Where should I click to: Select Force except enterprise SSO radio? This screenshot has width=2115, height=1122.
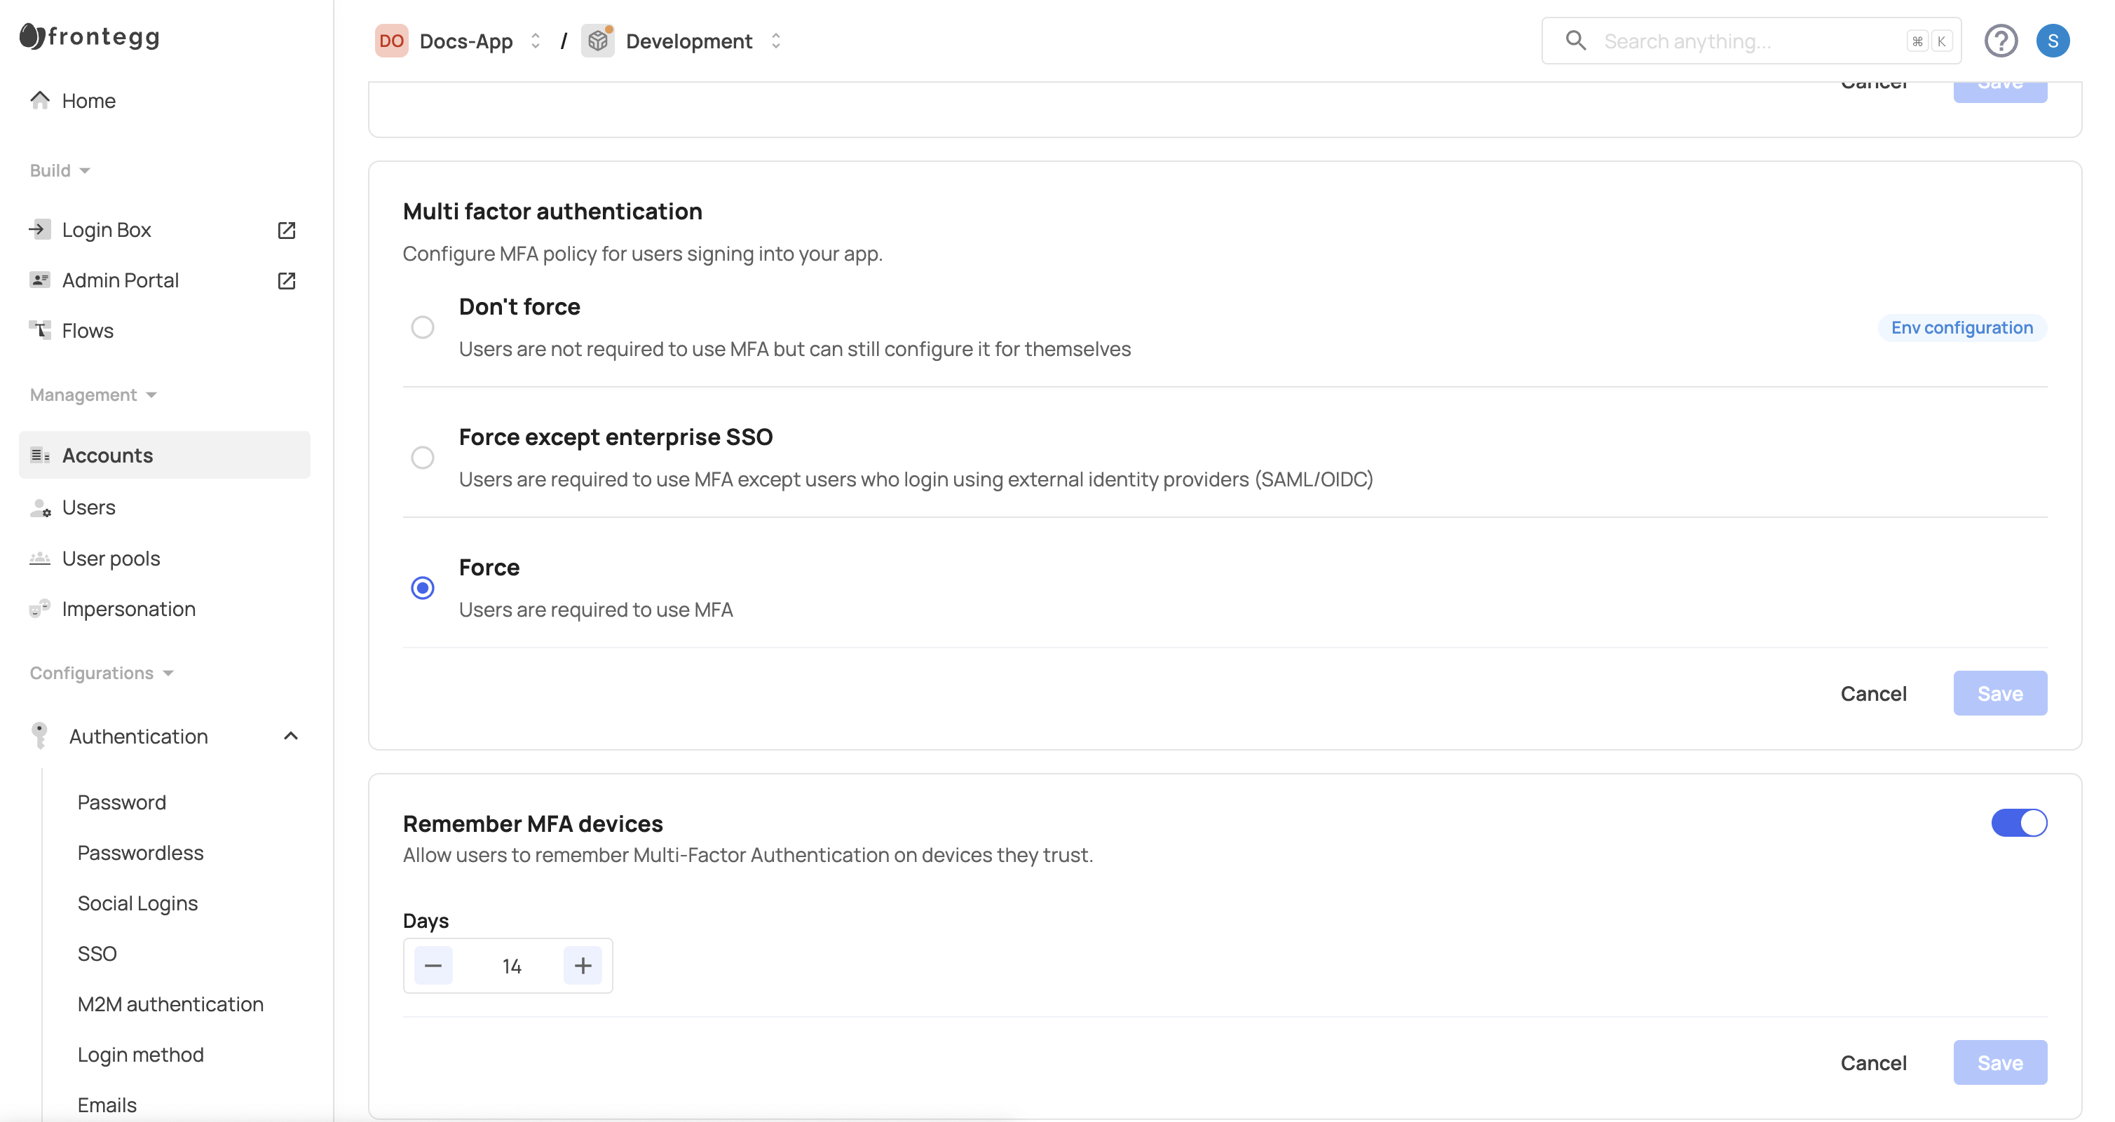click(x=422, y=458)
